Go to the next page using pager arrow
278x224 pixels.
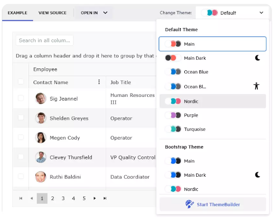click(95, 198)
